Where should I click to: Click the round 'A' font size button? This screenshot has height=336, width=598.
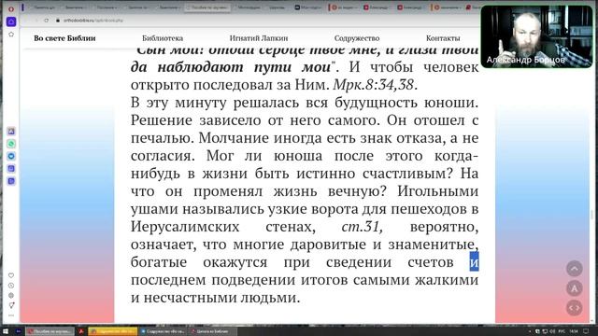click(x=575, y=288)
